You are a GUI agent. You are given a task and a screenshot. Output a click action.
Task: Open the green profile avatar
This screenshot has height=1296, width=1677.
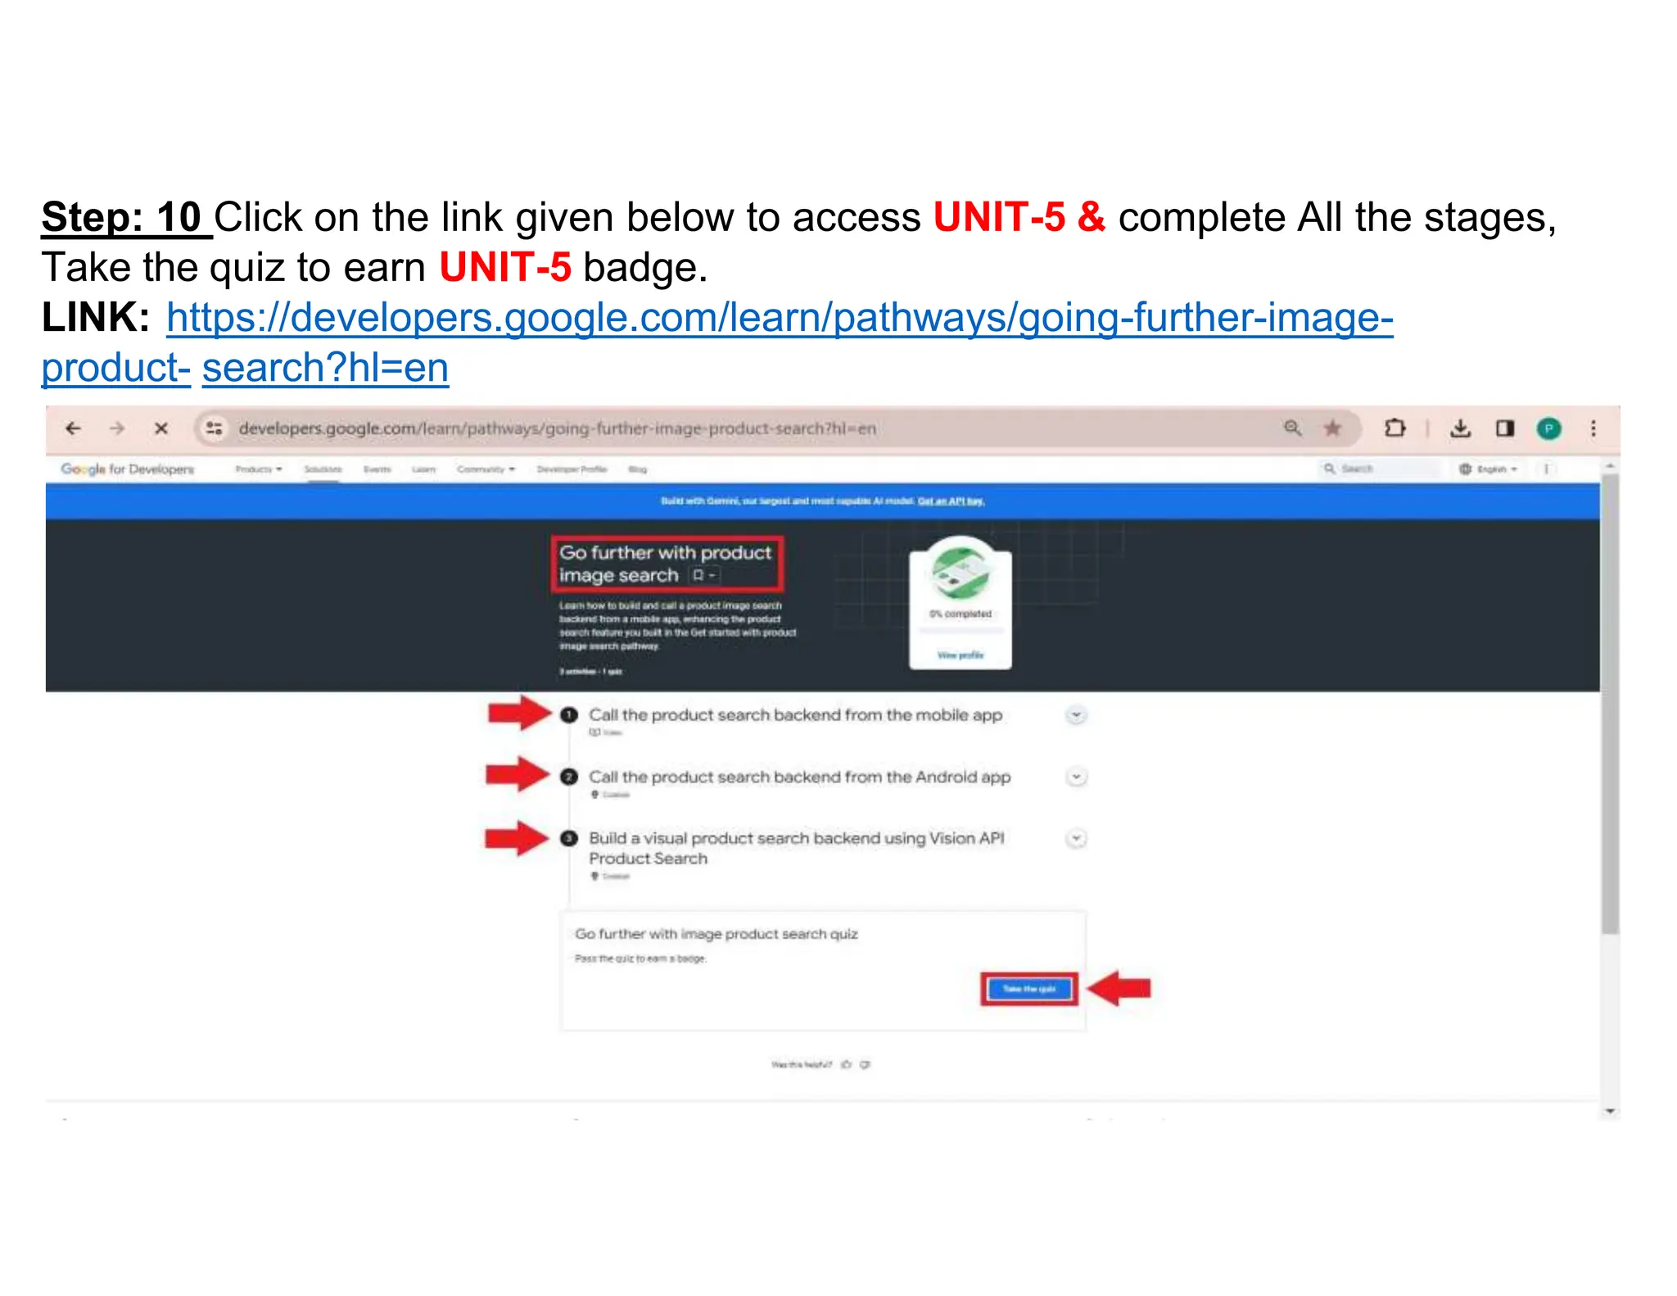(x=1548, y=428)
